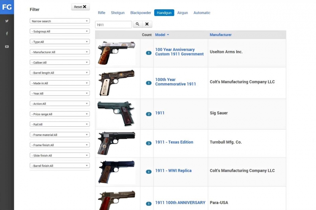Select the Handgun tab
Screen dimensions: 316x210
point(164,13)
